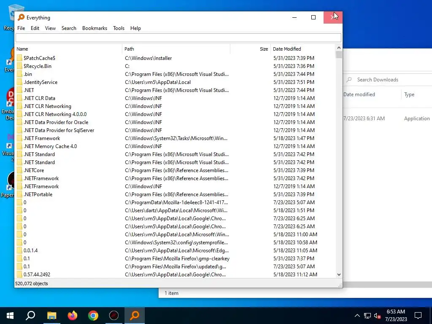The width and height of the screenshot is (432, 324).
Task: Open File Explorer from the taskbar
Action: [x=51, y=316]
